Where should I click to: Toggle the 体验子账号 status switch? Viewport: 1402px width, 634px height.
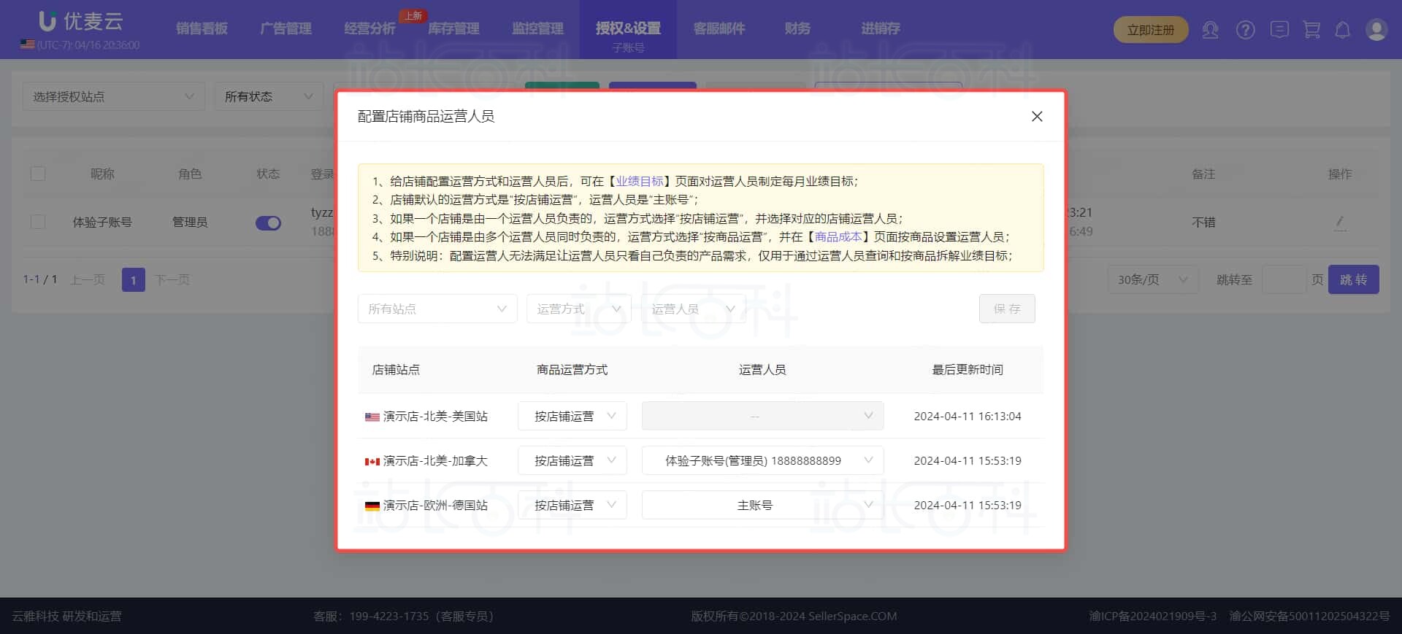point(268,223)
